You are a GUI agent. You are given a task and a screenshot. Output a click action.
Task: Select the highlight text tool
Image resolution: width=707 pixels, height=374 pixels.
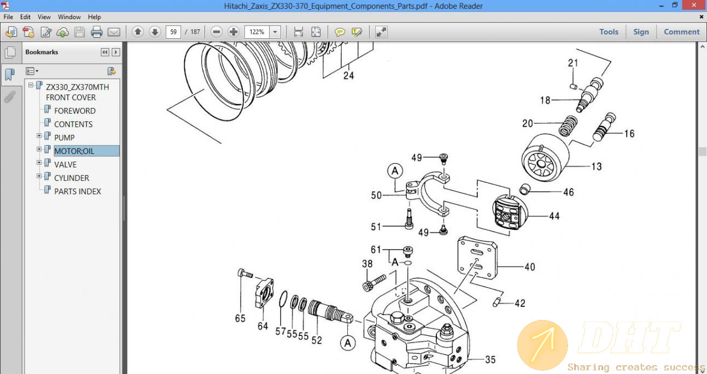(357, 32)
